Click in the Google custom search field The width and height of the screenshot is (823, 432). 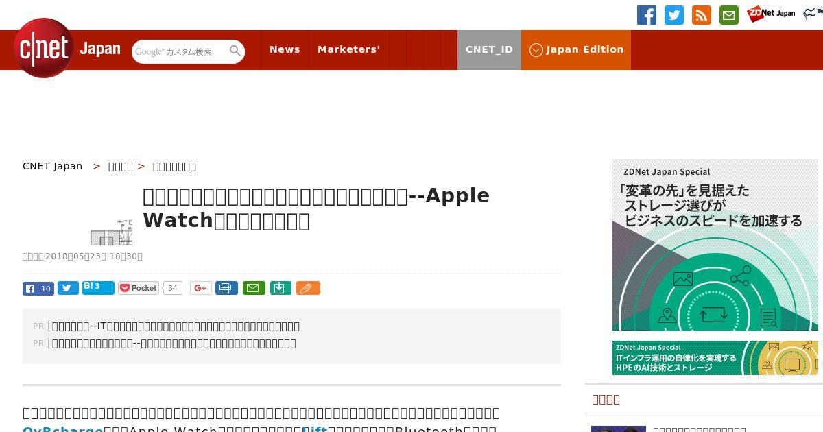180,51
